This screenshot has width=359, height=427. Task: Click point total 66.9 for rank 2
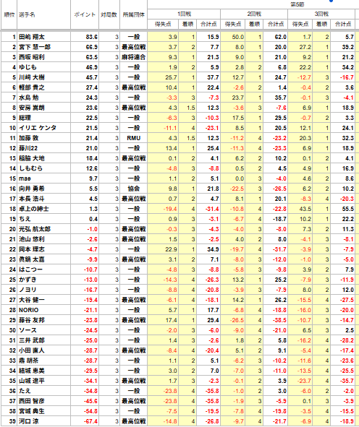pyautogui.click(x=92, y=47)
